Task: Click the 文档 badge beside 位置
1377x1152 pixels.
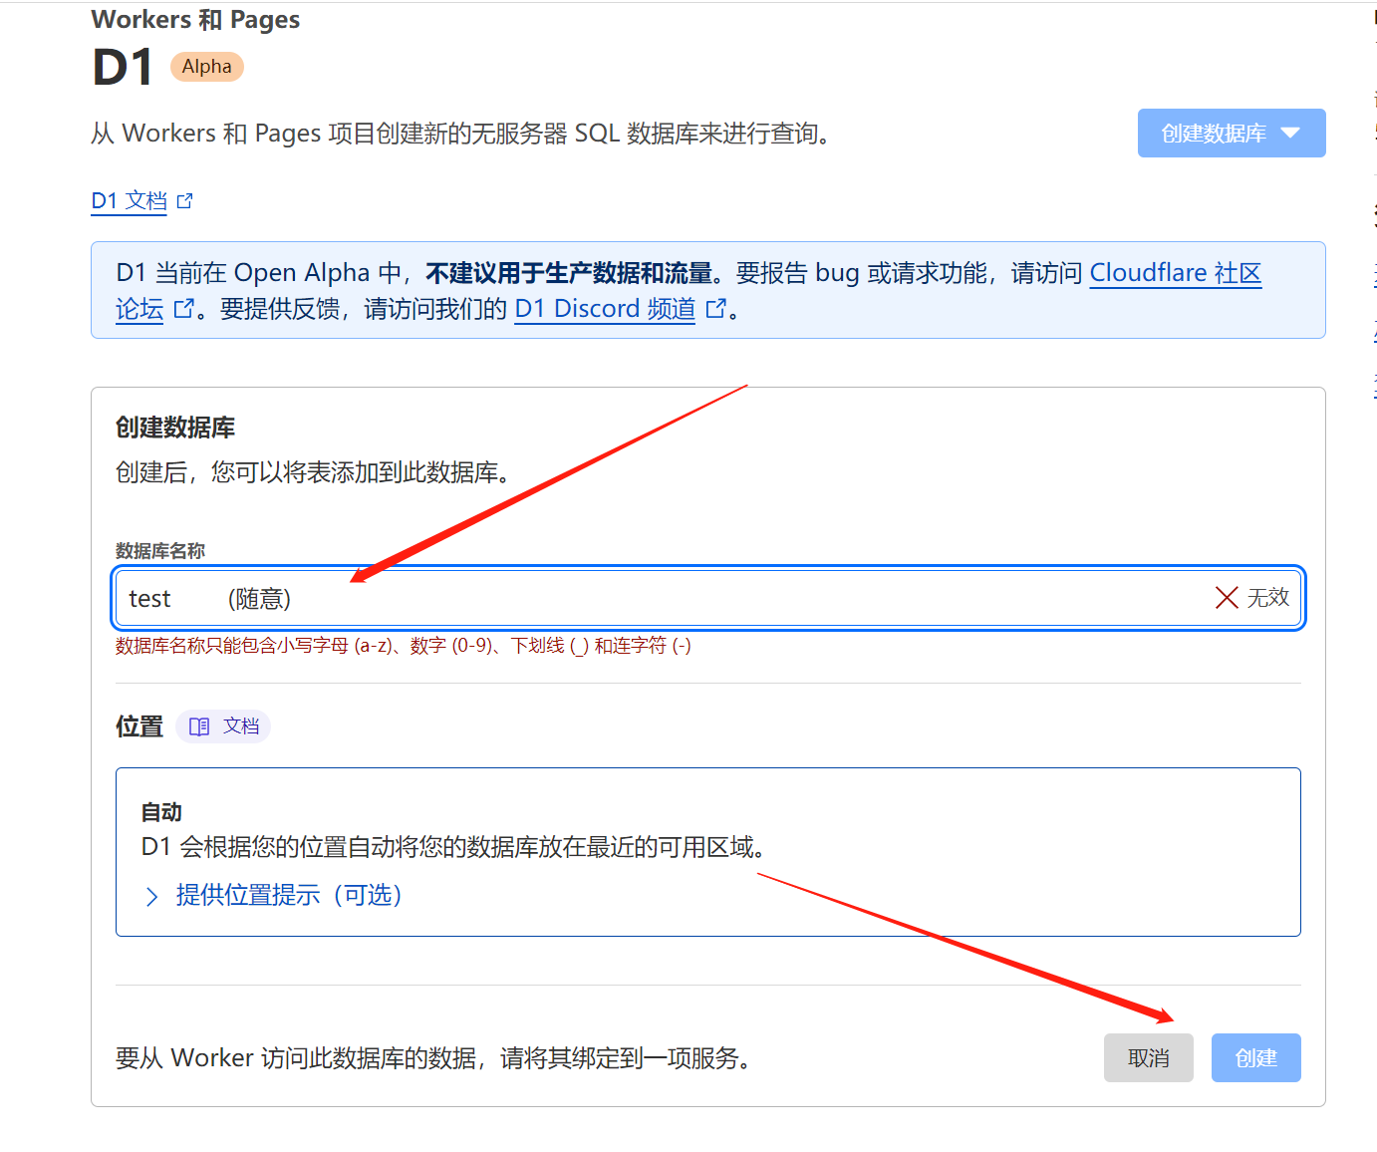Action: [x=223, y=726]
